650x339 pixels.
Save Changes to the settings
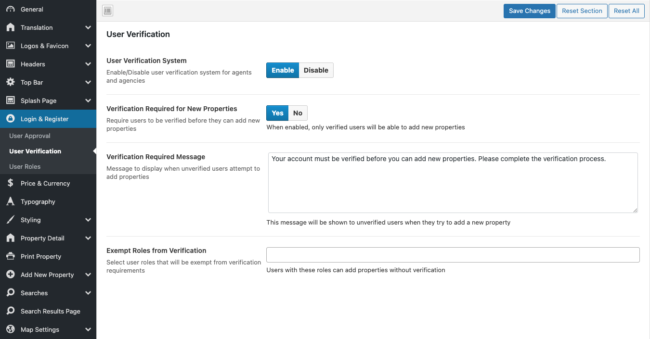point(529,11)
